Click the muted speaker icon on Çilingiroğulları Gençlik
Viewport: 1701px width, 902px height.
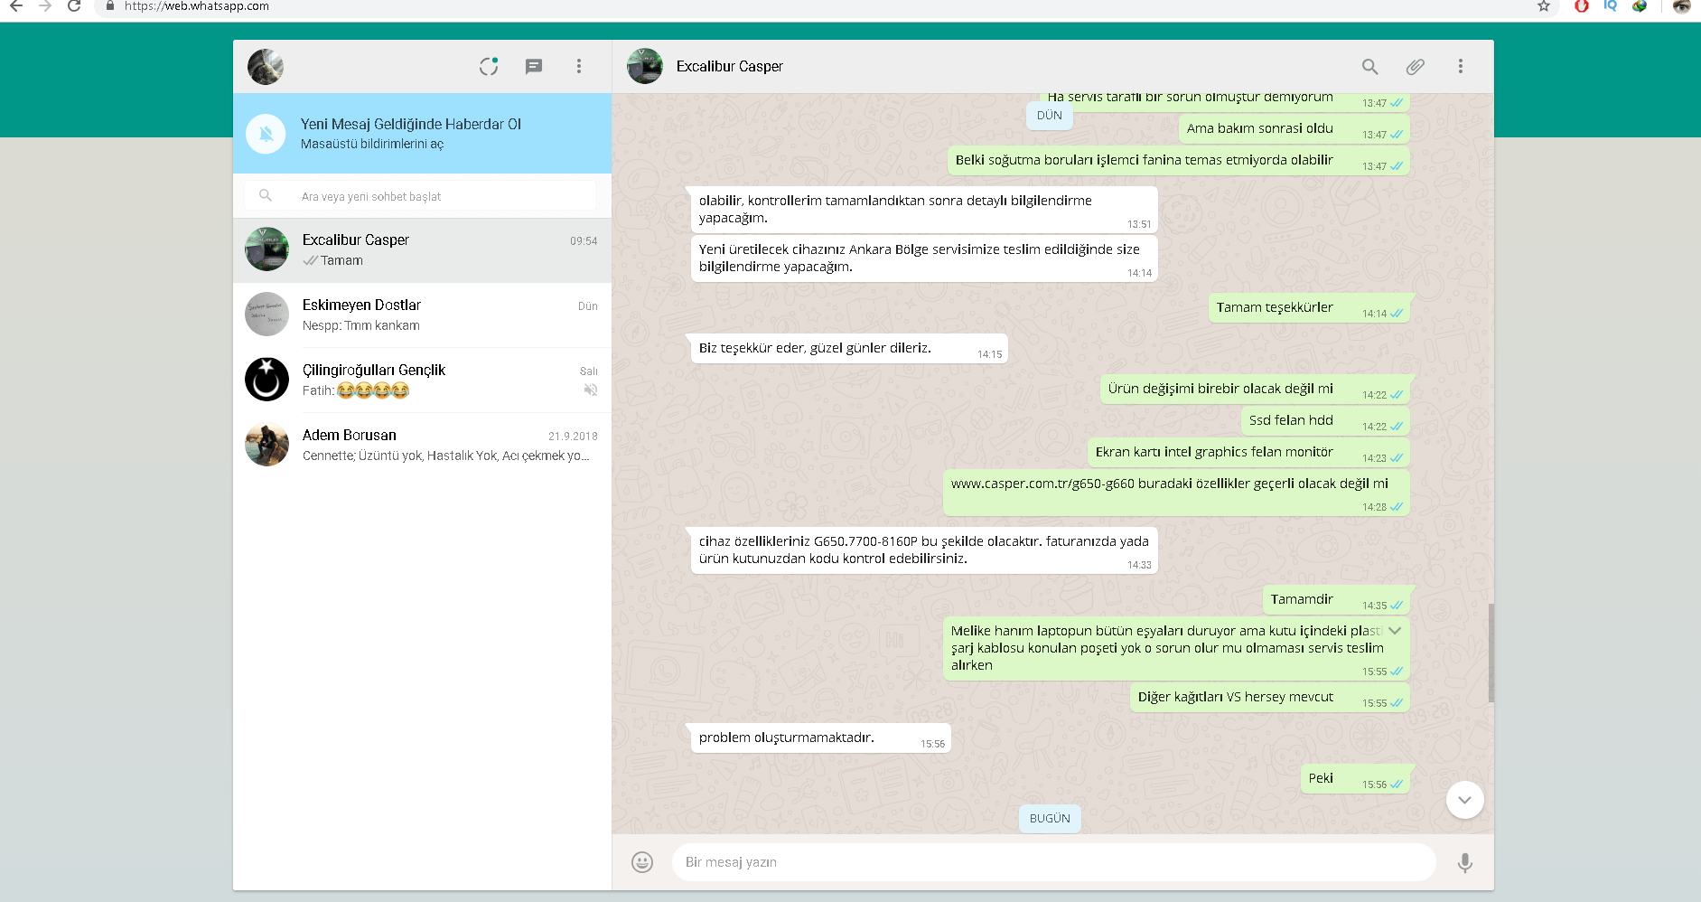click(591, 390)
